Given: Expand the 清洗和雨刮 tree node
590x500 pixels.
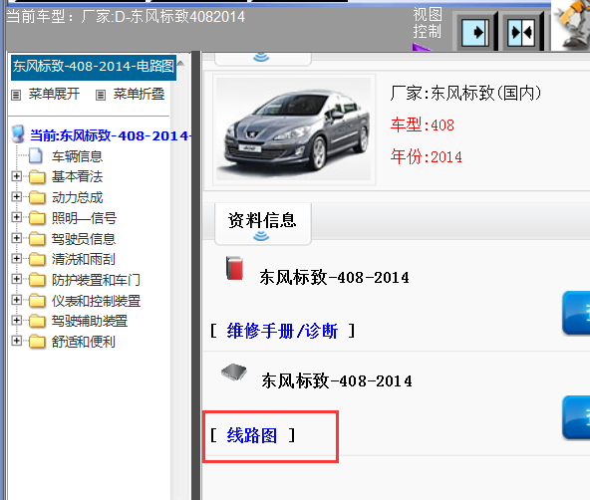Looking at the screenshot, I should pyautogui.click(x=16, y=258).
